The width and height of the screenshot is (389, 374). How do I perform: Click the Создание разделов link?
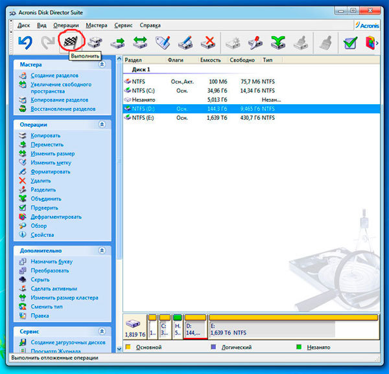55,76
